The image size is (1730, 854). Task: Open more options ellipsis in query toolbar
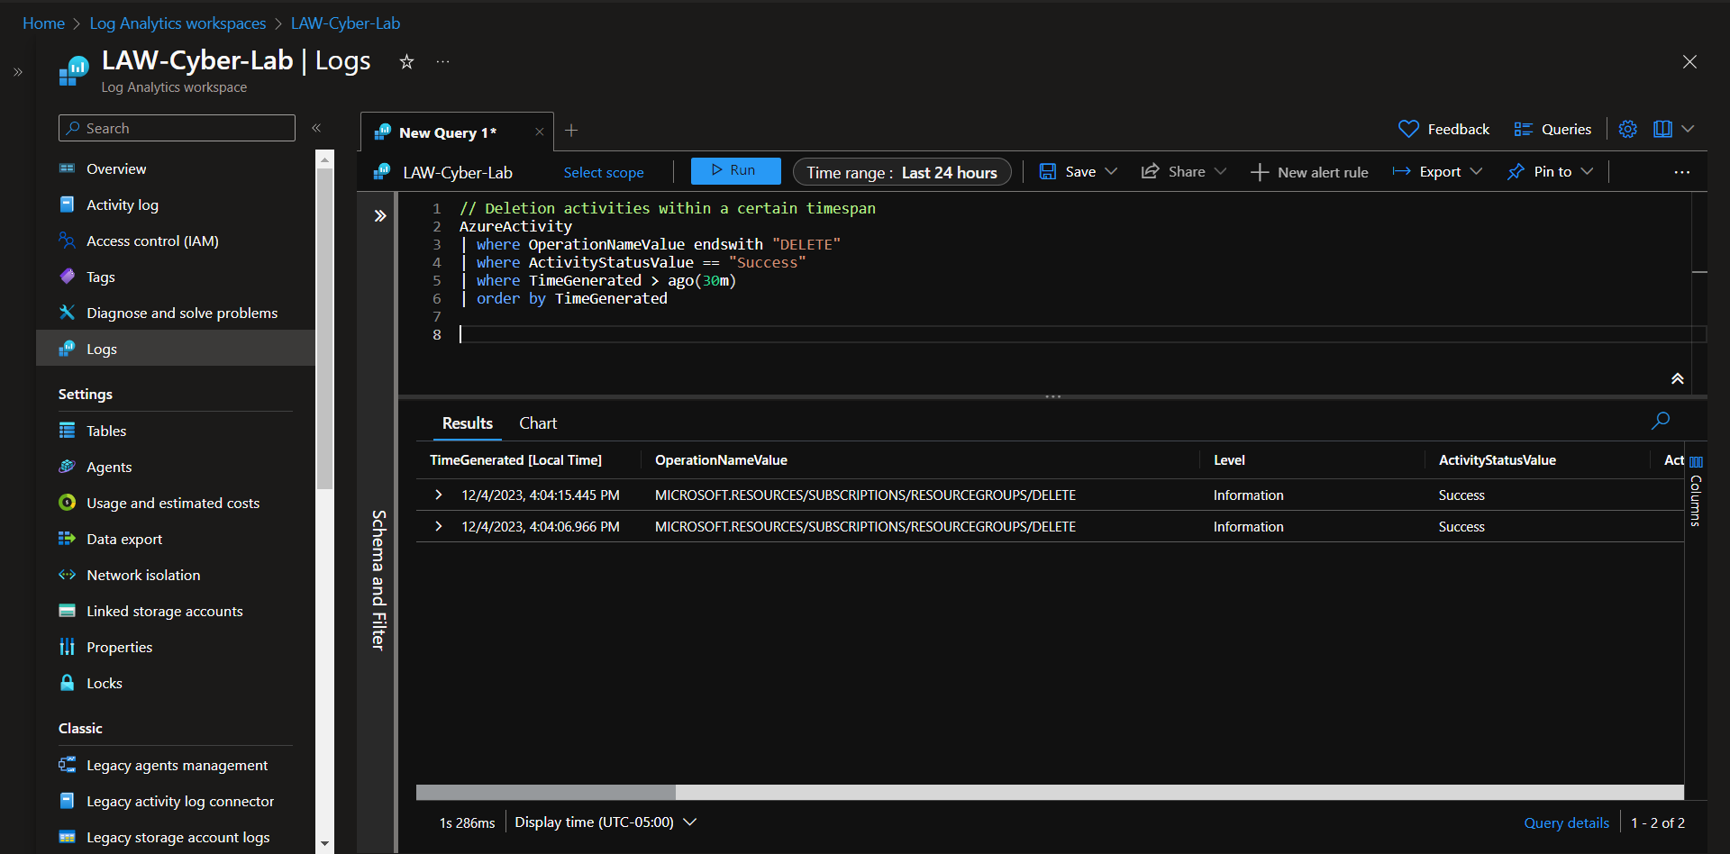coord(1681,172)
